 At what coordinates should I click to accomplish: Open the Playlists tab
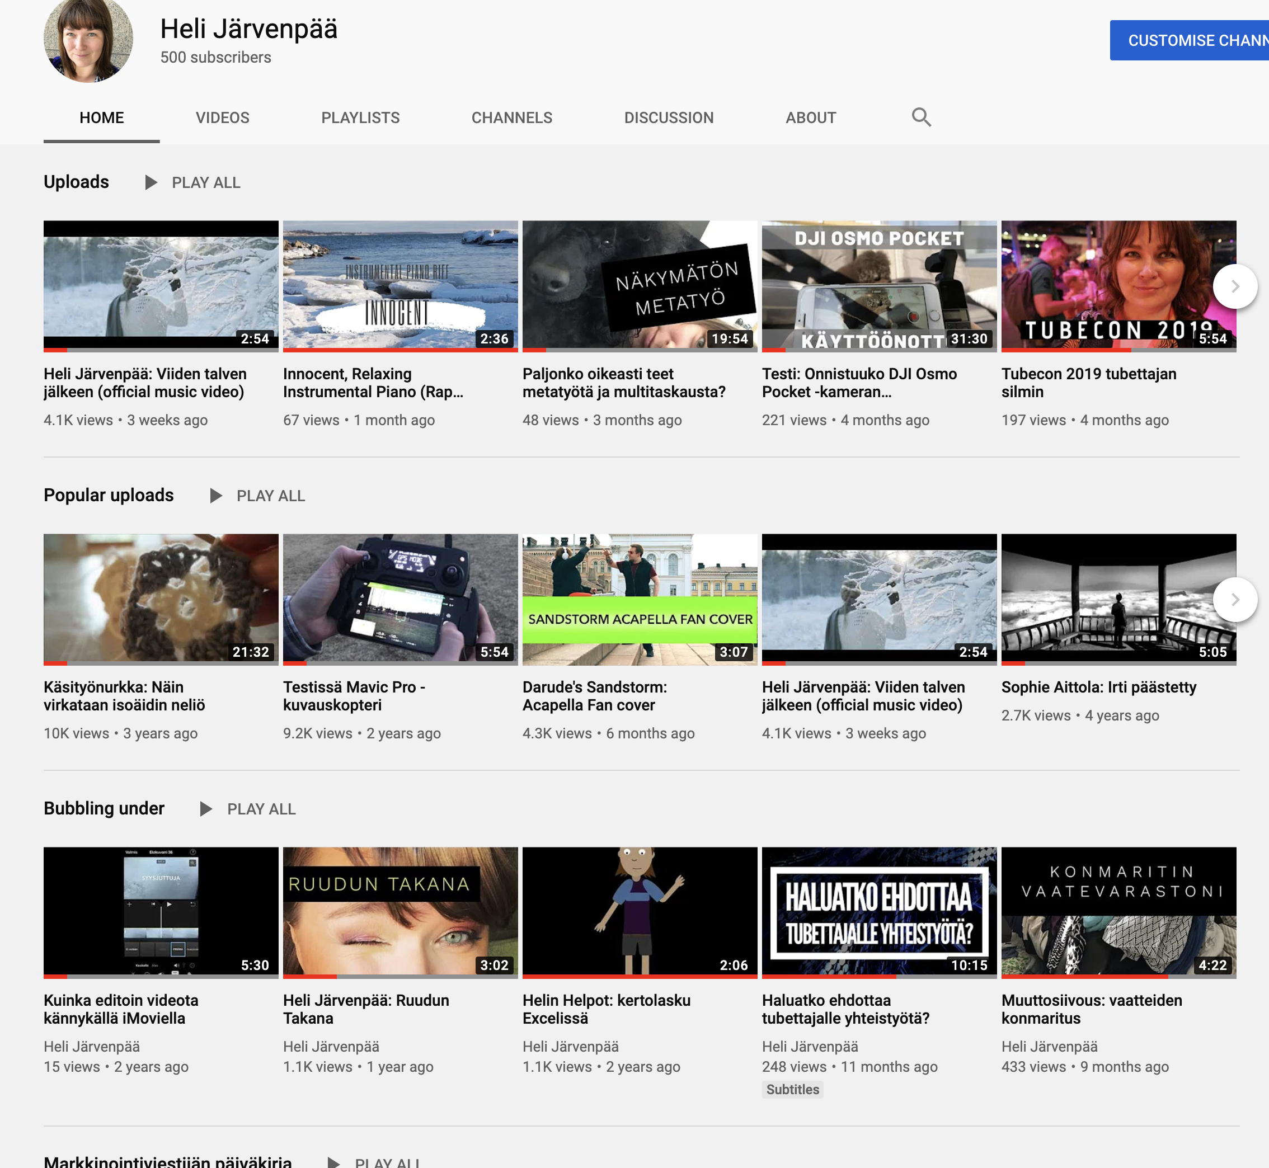point(360,117)
